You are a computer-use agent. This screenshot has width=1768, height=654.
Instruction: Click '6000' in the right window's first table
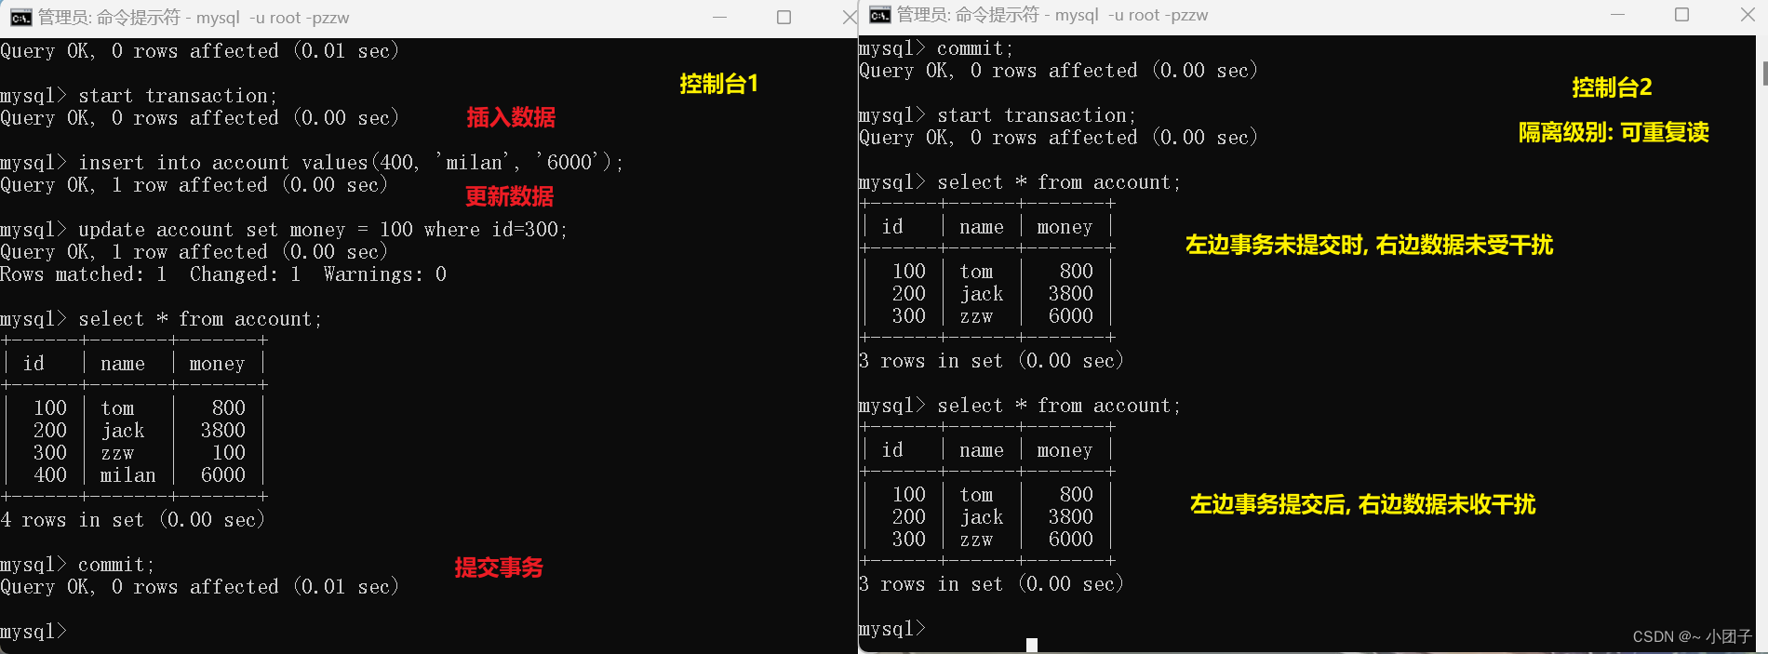coord(1071,316)
